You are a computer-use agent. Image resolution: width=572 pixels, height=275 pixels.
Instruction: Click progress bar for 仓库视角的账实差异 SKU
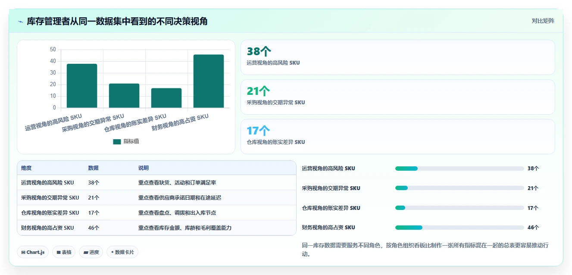[459, 208]
